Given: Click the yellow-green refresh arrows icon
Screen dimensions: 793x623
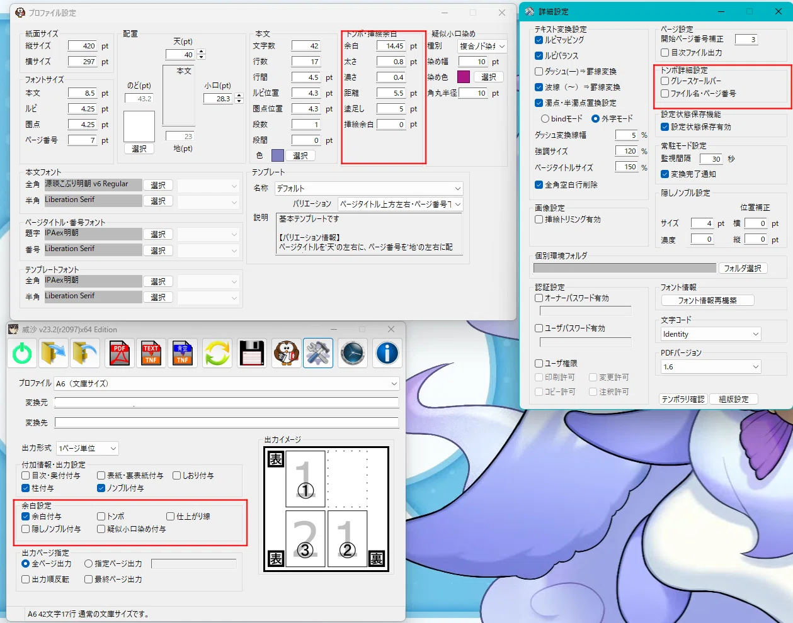Looking at the screenshot, I should click(x=217, y=353).
